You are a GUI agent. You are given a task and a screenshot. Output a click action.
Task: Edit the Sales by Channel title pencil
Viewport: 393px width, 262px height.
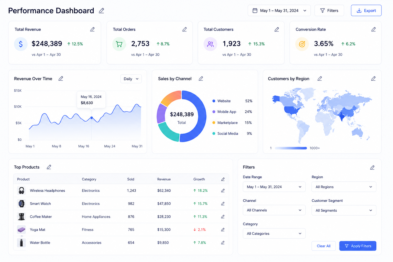[201, 79]
